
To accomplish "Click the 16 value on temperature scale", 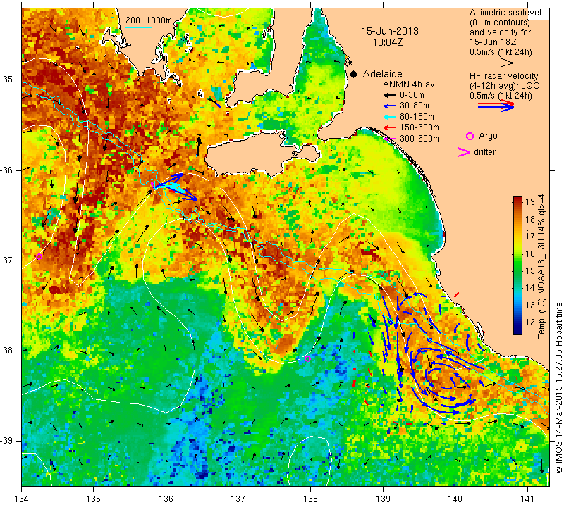I will click(530, 254).
